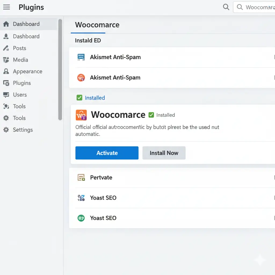Toggle Installed checkbox next to Woocomarce title
Viewport: 275px width, 275px height.
(x=151, y=115)
